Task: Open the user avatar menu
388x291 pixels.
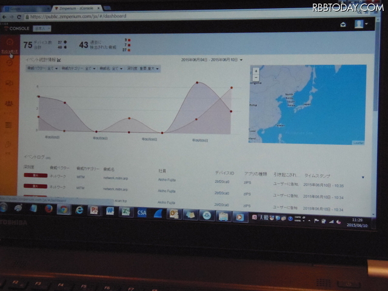Action: coord(361,24)
